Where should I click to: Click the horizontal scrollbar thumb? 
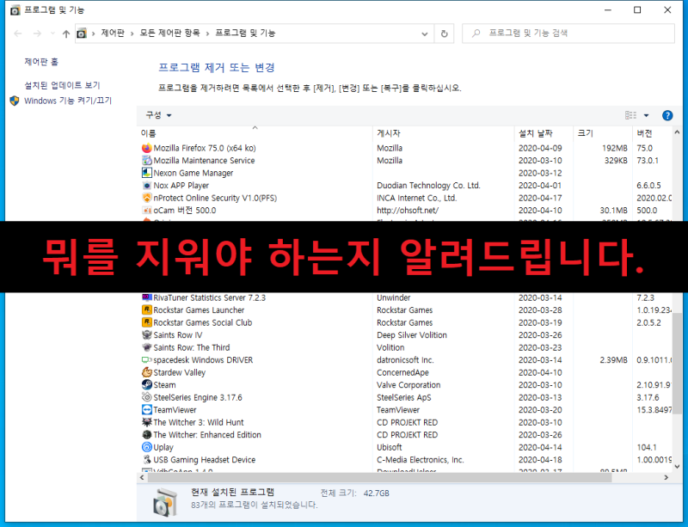coord(379,477)
